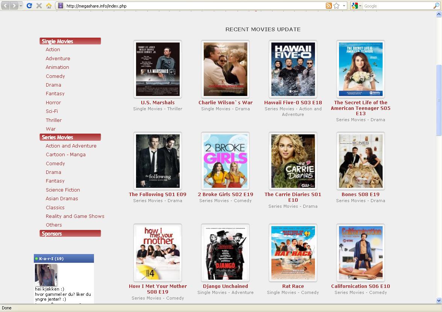Click the site favicon in address bar
The image size is (442, 312).
60,6
